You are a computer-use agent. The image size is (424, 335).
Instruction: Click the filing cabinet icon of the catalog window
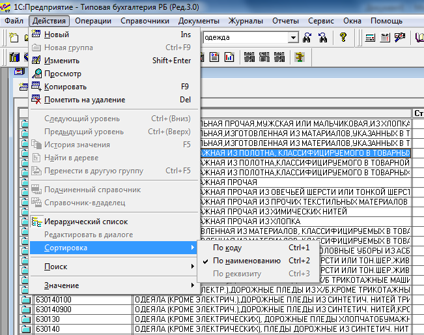coord(20,72)
